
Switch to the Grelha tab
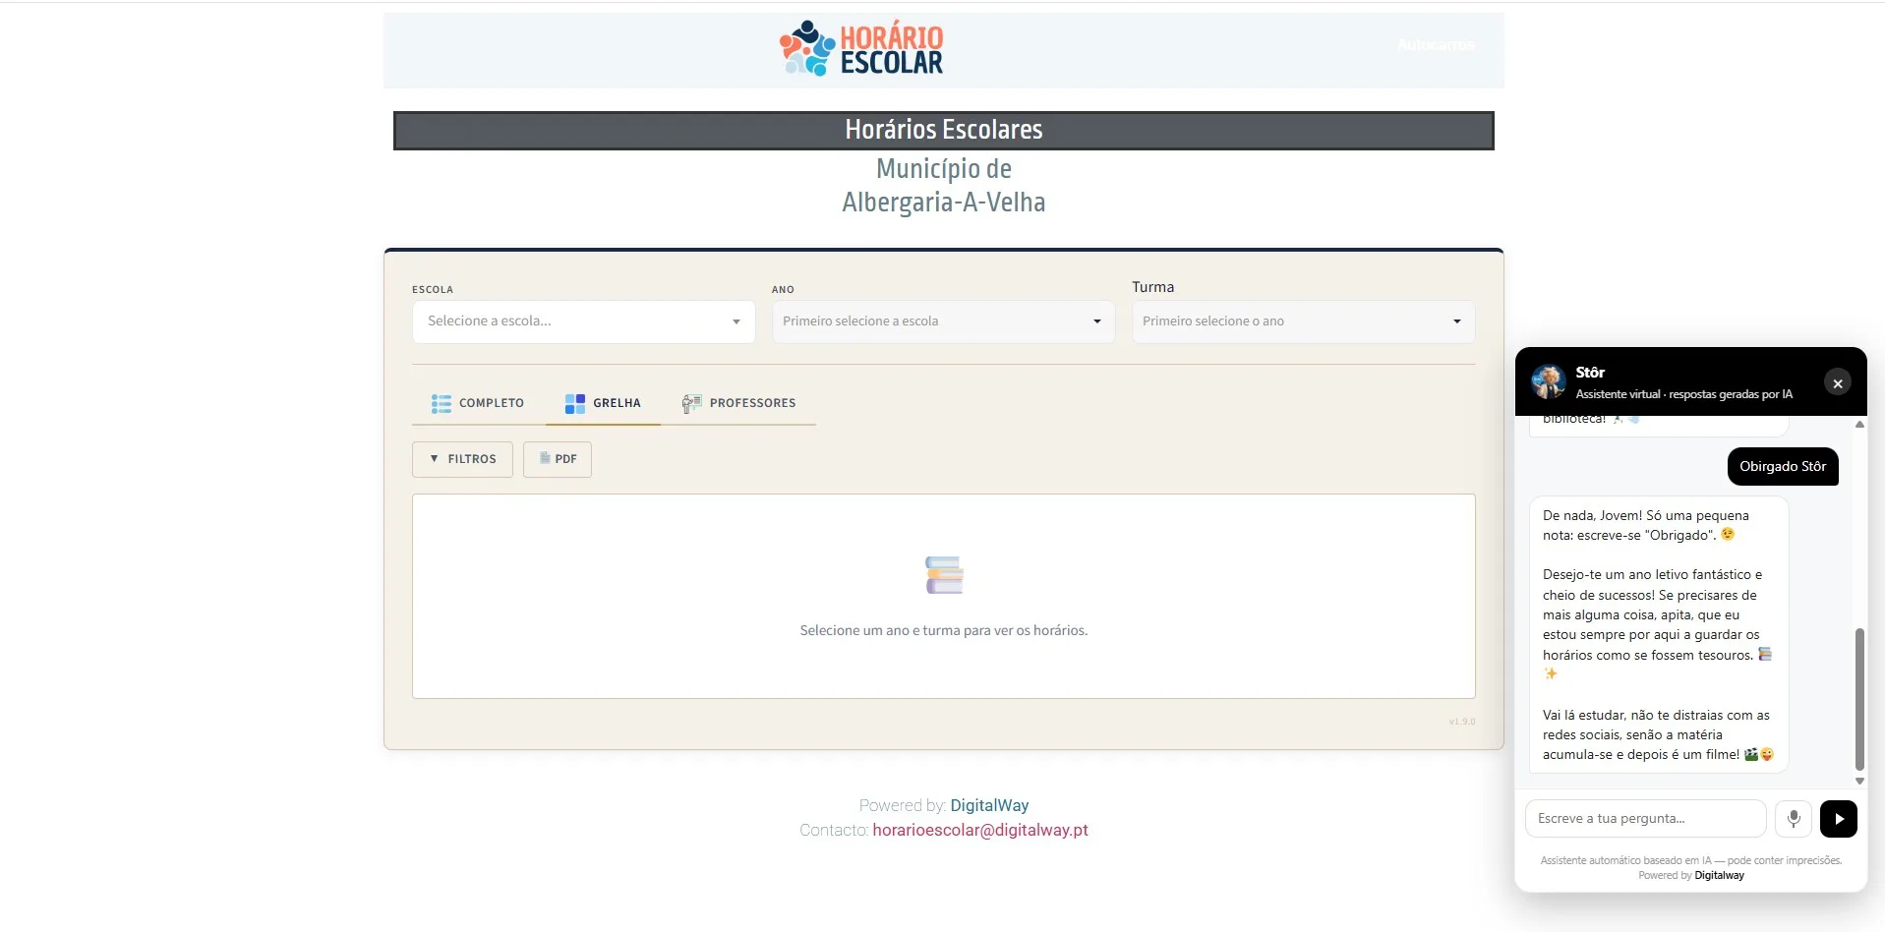603,403
